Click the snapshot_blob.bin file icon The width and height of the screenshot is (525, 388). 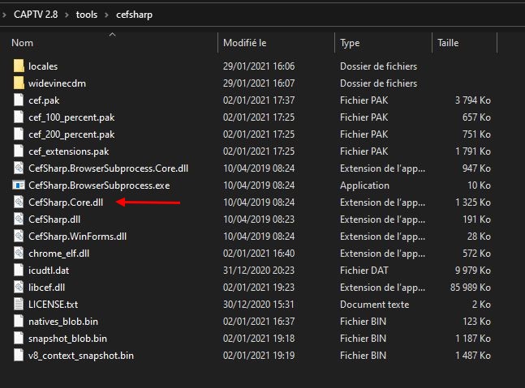(19, 339)
